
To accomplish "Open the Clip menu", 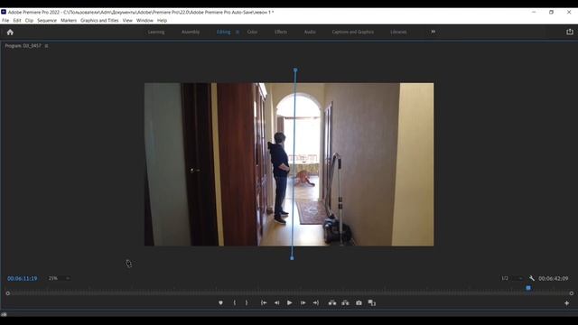I will tap(29, 21).
